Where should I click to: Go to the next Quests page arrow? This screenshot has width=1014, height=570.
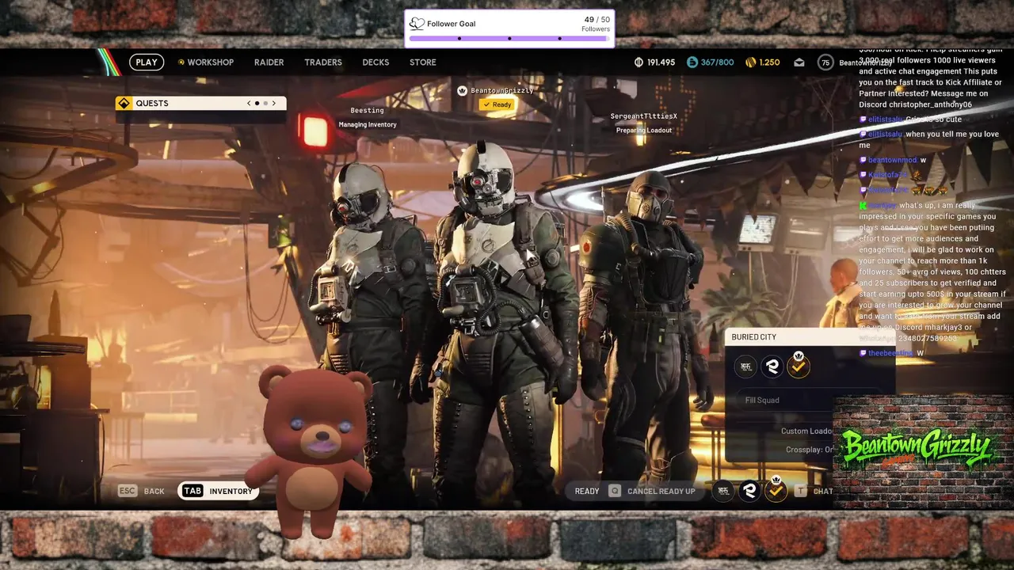click(274, 103)
